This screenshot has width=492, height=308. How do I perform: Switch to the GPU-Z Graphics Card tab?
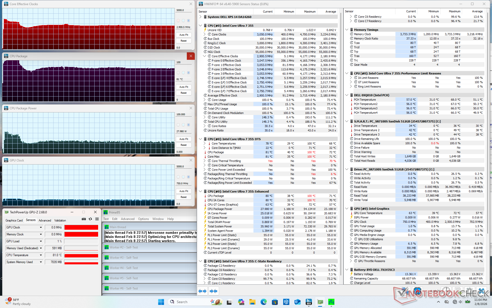point(14,220)
